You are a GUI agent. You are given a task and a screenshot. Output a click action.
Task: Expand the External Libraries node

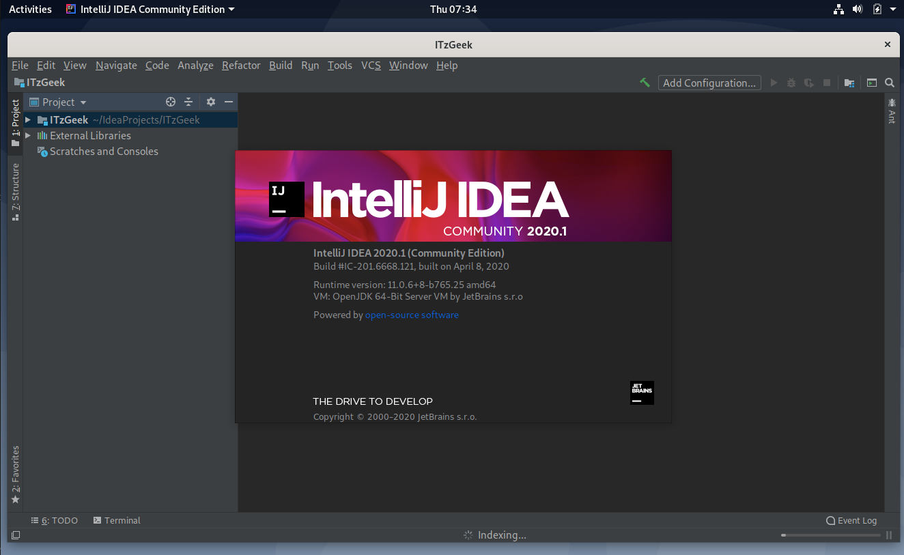tap(28, 136)
